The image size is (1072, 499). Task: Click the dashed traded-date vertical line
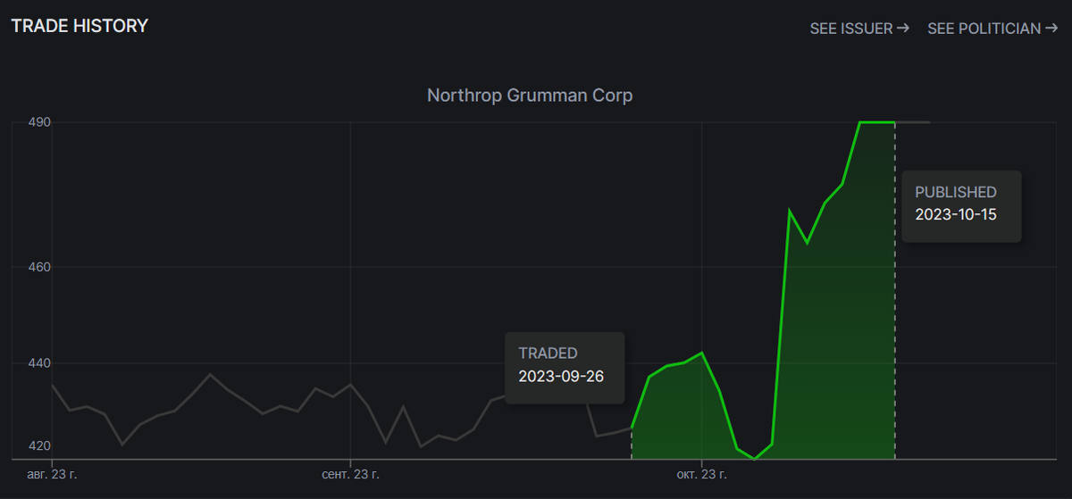click(632, 444)
